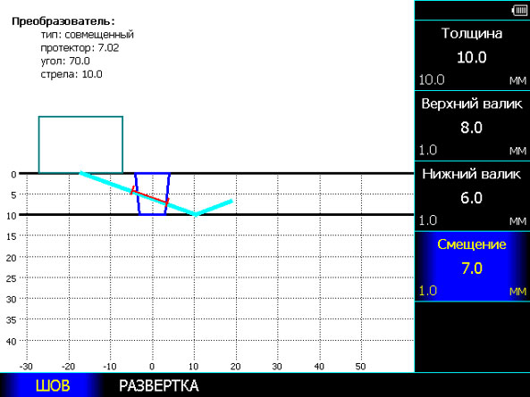
Task: Open the Нижний валик parameter panel
Action: pyautogui.click(x=472, y=196)
